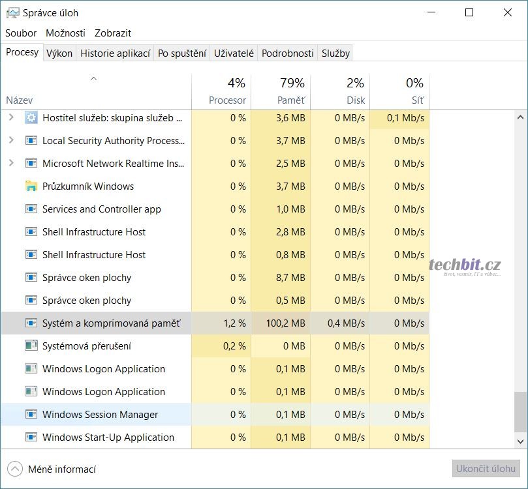Image resolution: width=528 pixels, height=489 pixels.
Task: Click the 0,4 MB/s disk value
Action: tap(346, 323)
